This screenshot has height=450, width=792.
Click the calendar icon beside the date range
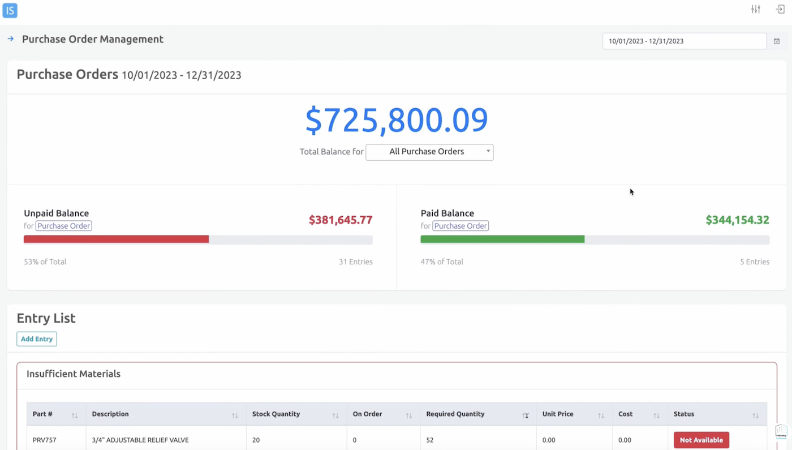pyautogui.click(x=776, y=41)
